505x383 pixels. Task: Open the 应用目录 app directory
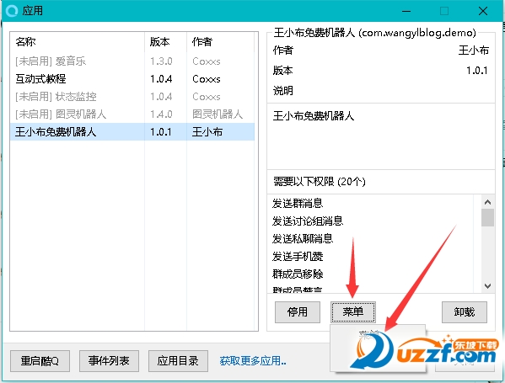tap(178, 361)
